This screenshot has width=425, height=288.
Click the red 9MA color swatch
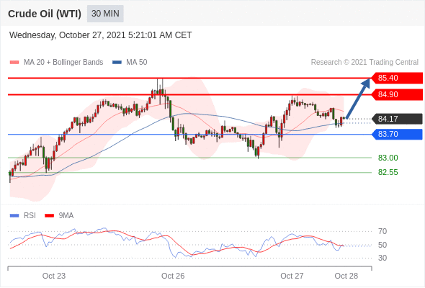click(x=49, y=216)
